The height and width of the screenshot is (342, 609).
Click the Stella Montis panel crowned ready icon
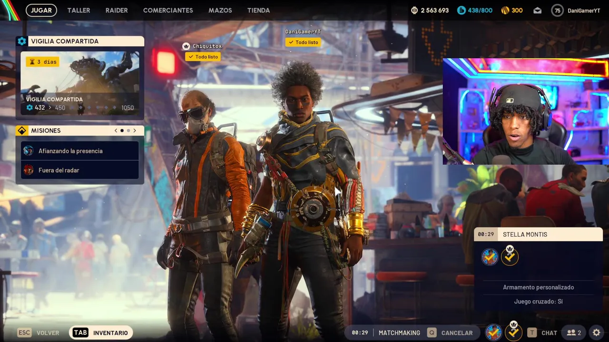pos(510,255)
